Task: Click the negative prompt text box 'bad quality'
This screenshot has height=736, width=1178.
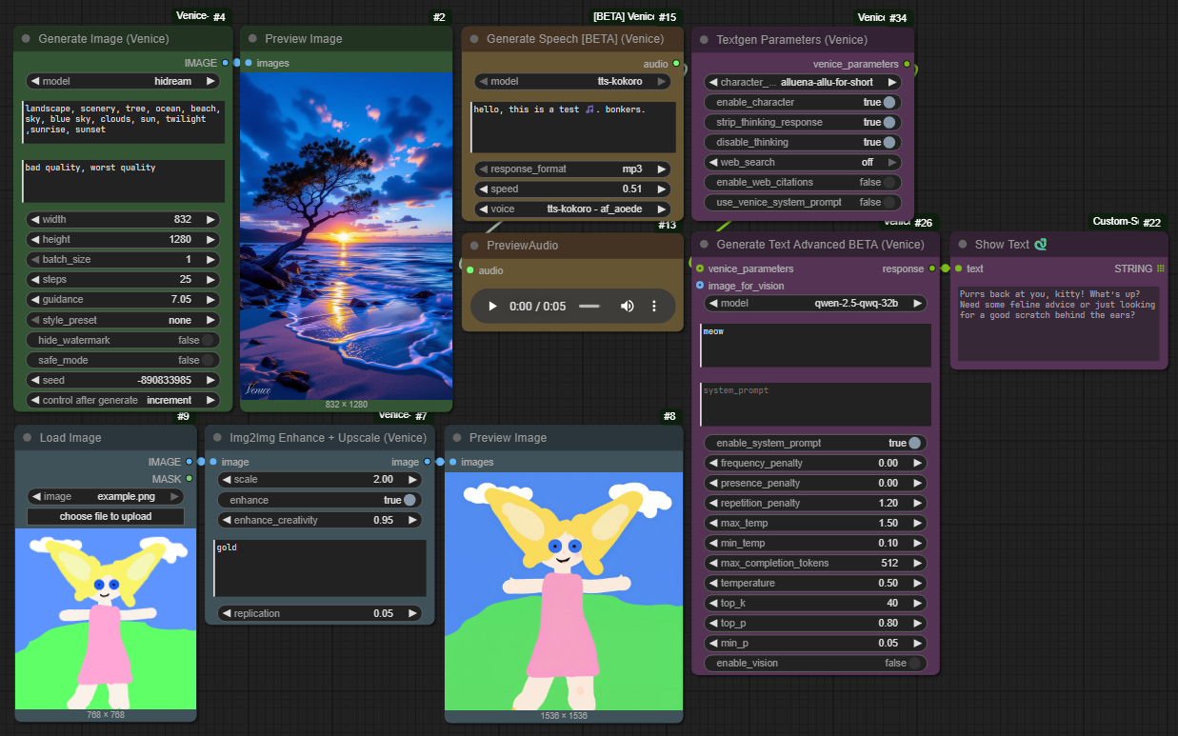Action: [123, 181]
